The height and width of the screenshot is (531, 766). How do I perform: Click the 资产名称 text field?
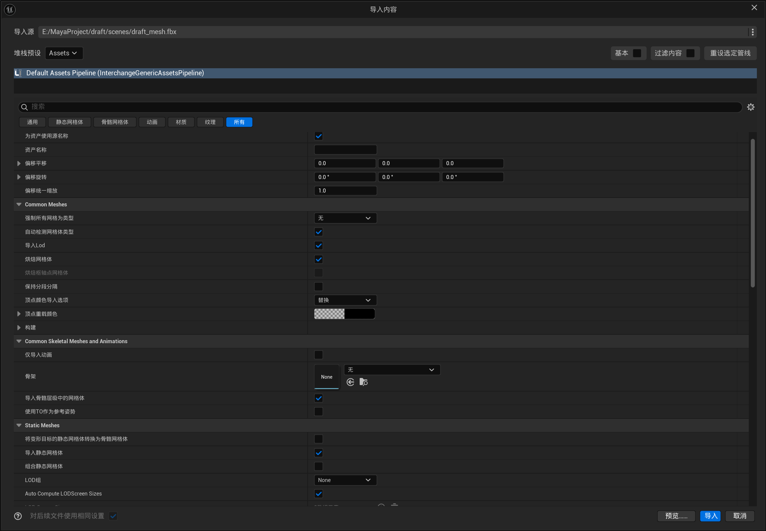[345, 150]
